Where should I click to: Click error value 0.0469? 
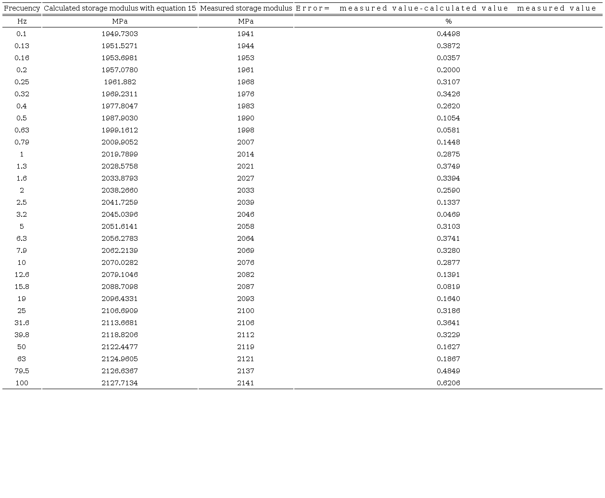(x=448, y=214)
